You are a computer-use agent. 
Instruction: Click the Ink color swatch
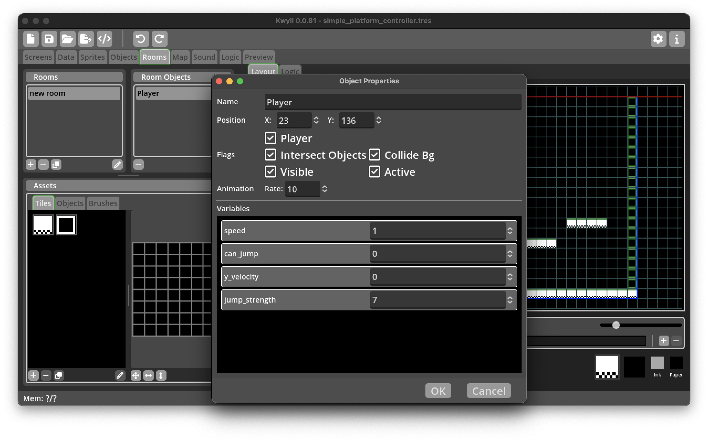[x=657, y=363]
